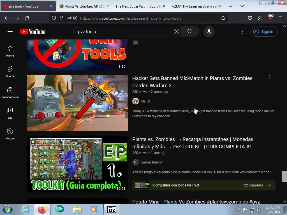Click the magnifier search button
This screenshot has width=287, height=215.
[x=190, y=32]
